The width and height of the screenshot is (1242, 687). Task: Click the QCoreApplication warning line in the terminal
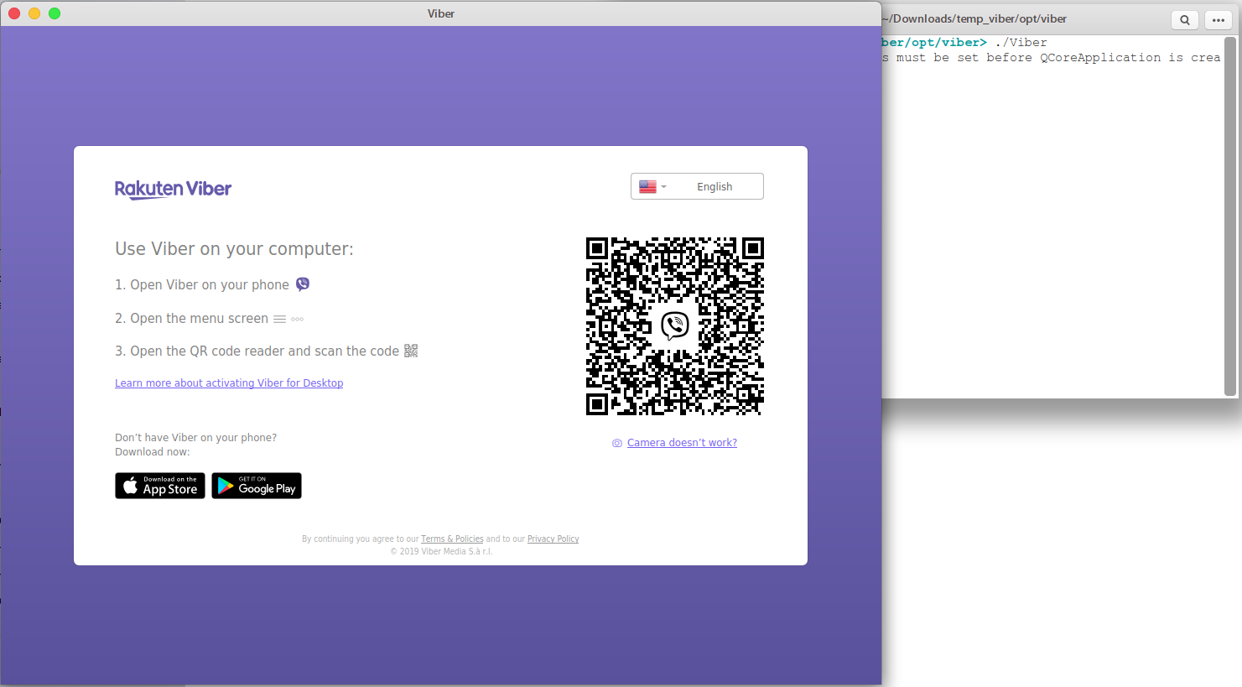[1052, 58]
